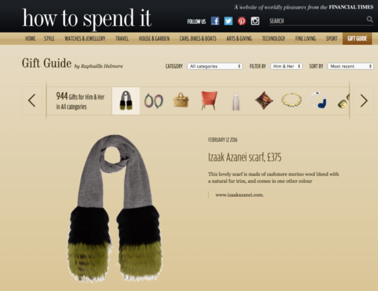Open the Facebook follow icon
The image size is (378, 291).
click(x=215, y=21)
